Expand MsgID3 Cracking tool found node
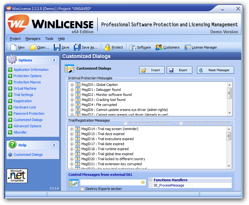 pos(72,100)
